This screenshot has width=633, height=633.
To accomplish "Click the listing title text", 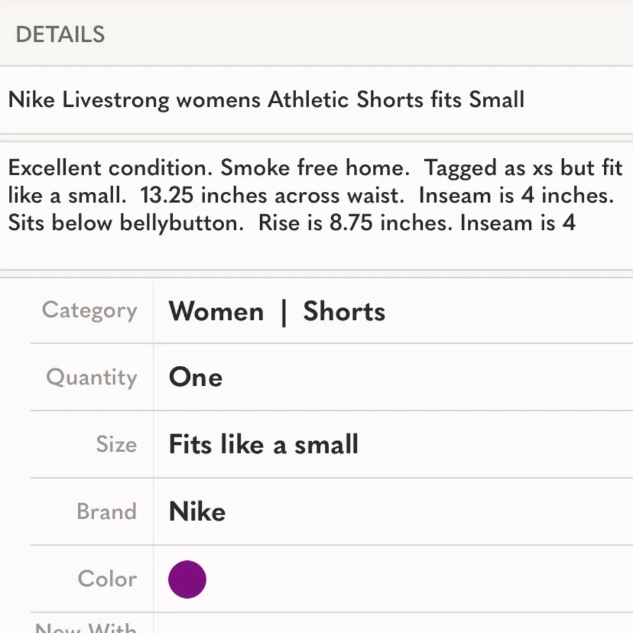I will (x=266, y=99).
